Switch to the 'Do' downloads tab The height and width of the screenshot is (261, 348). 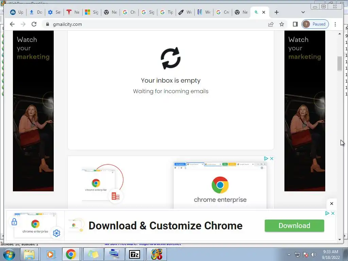[35, 12]
